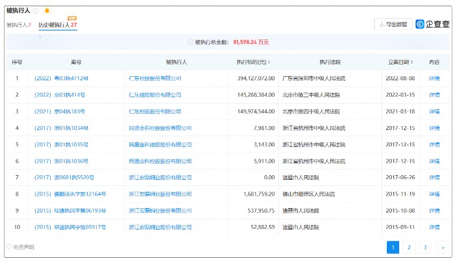Click total amount 81,598.24 万元

click(251, 42)
